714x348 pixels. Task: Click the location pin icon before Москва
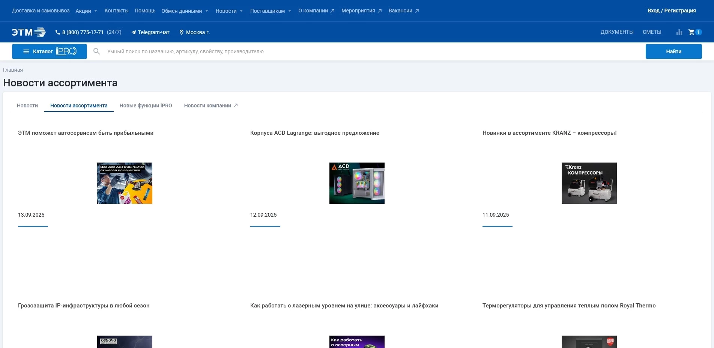(182, 32)
